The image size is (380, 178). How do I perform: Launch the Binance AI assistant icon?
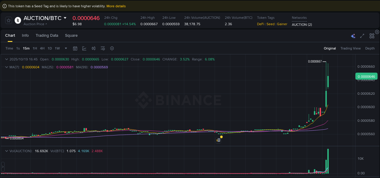click(353, 36)
